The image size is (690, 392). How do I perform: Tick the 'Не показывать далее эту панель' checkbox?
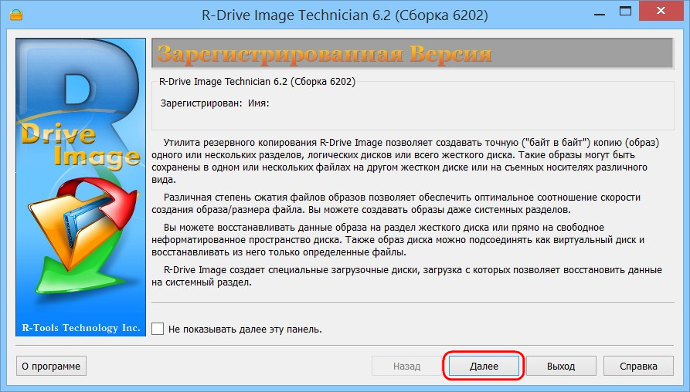[158, 329]
